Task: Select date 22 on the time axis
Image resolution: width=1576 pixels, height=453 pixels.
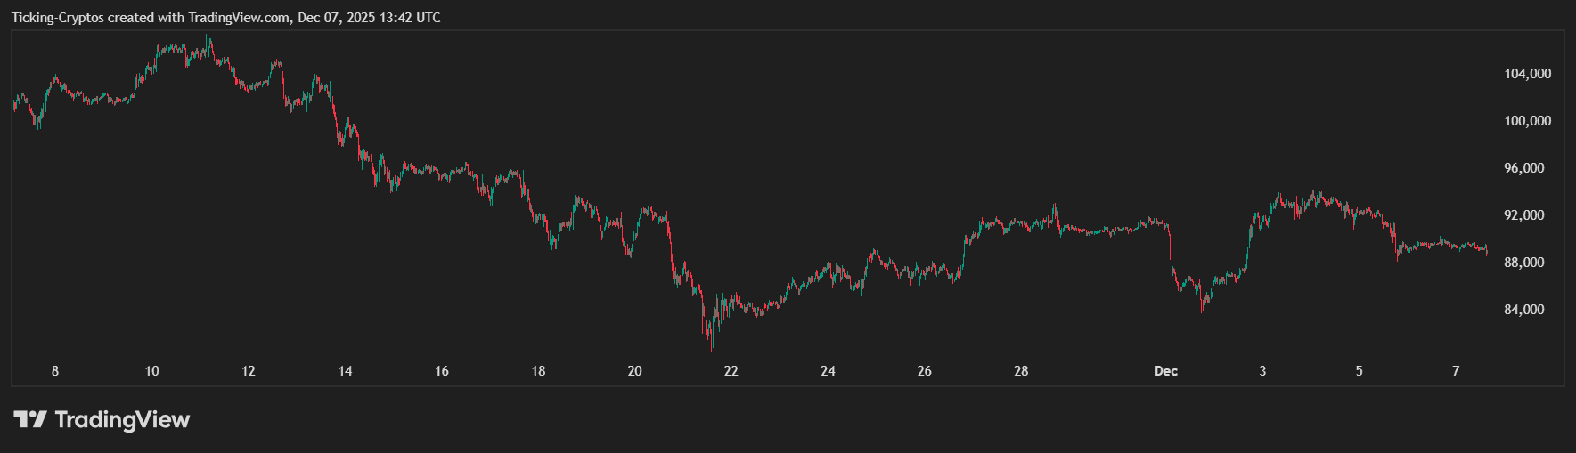Action: click(731, 371)
